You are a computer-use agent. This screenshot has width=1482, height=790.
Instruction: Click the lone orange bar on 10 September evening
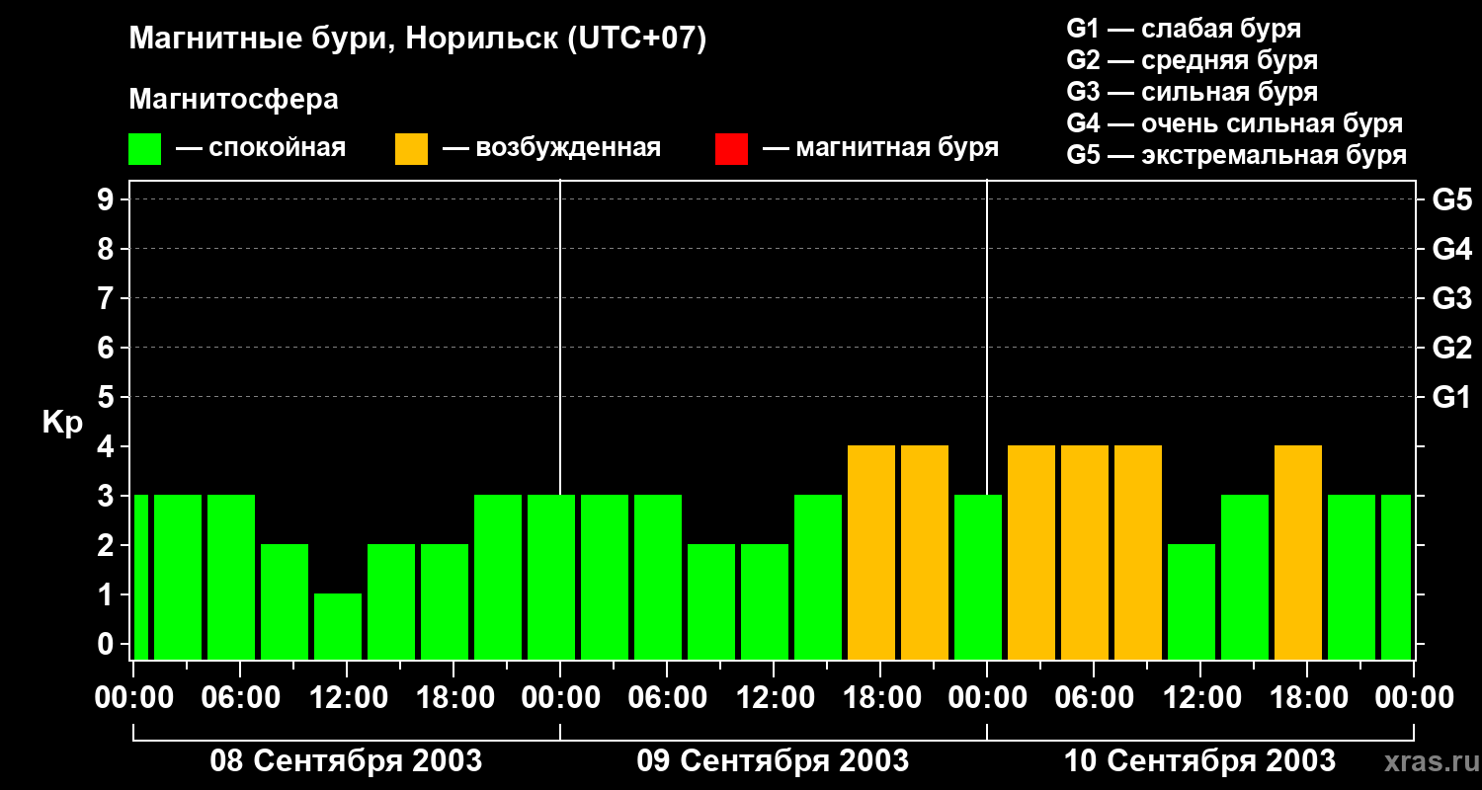click(x=1298, y=552)
